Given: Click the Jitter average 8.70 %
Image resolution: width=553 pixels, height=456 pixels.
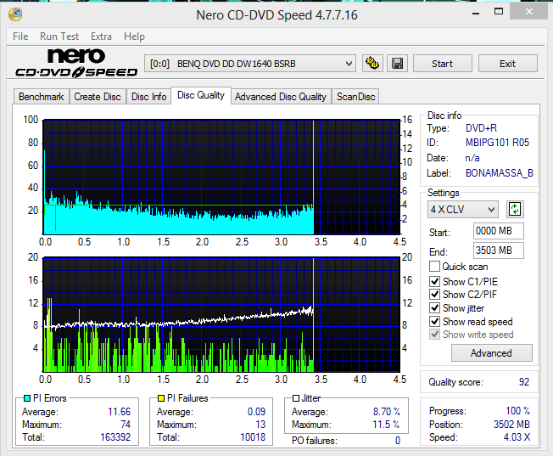Looking at the screenshot, I should point(387,412).
